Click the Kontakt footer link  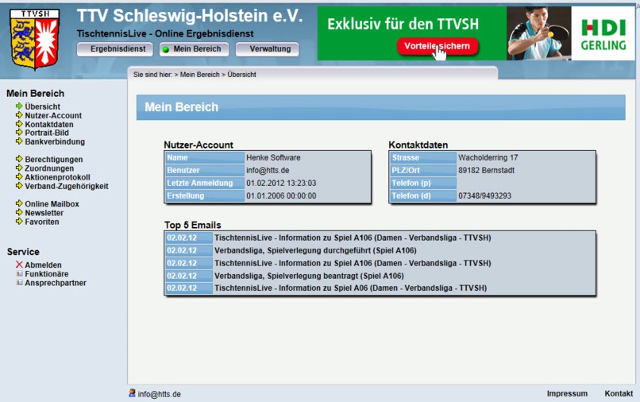(619, 394)
